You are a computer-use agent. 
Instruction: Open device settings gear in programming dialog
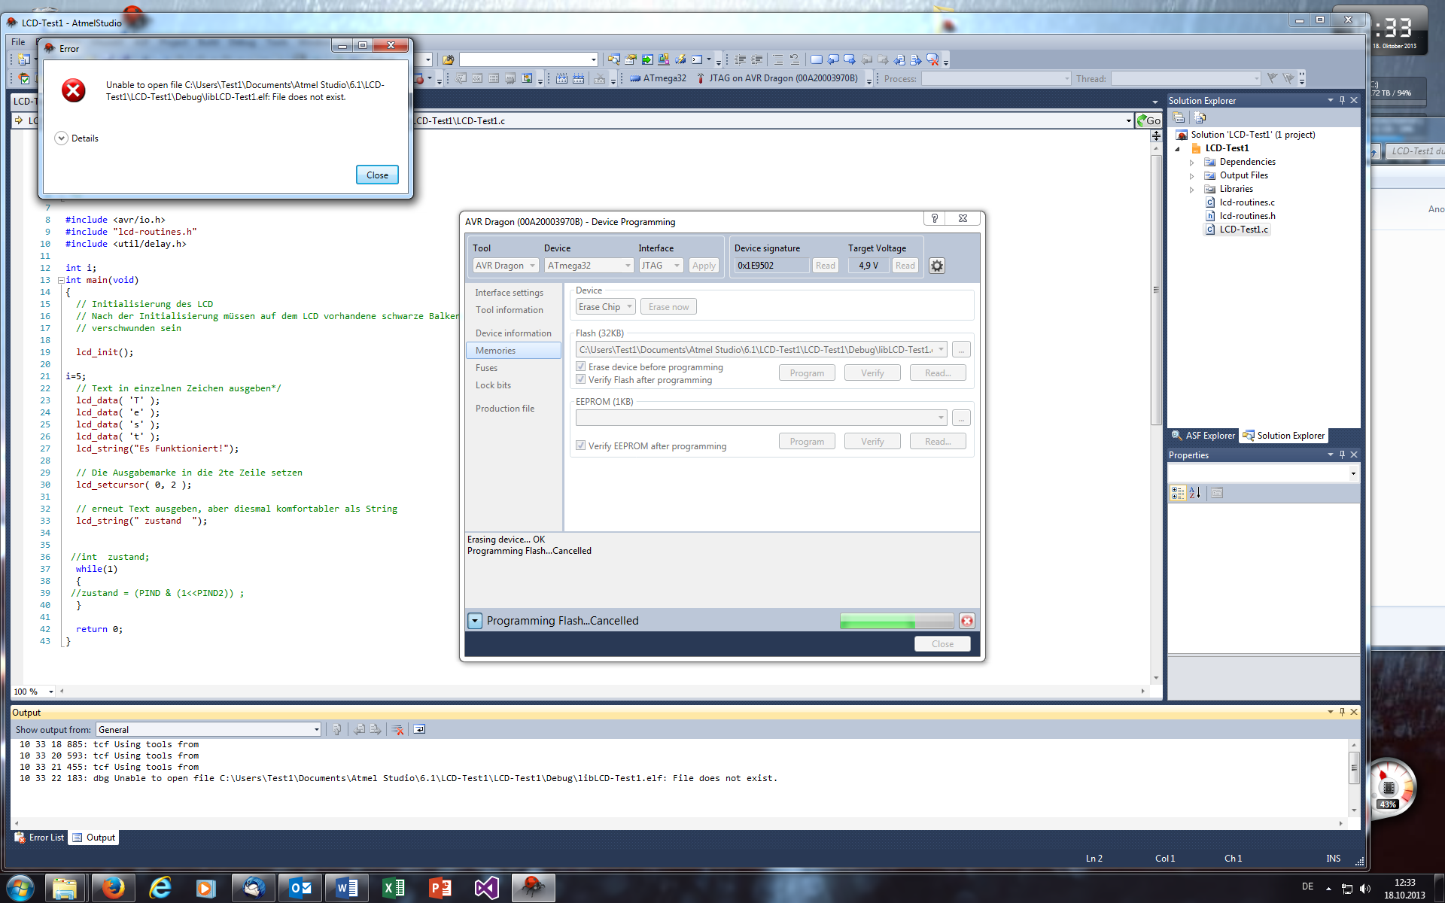(937, 266)
